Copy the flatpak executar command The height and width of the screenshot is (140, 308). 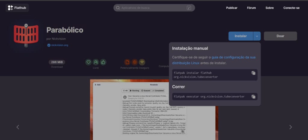pyautogui.click(x=253, y=97)
